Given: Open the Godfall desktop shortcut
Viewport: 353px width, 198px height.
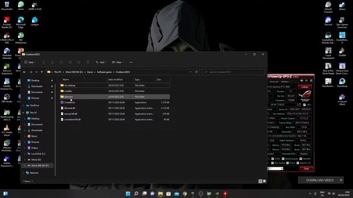Looking at the screenshot, I should (342, 52).
